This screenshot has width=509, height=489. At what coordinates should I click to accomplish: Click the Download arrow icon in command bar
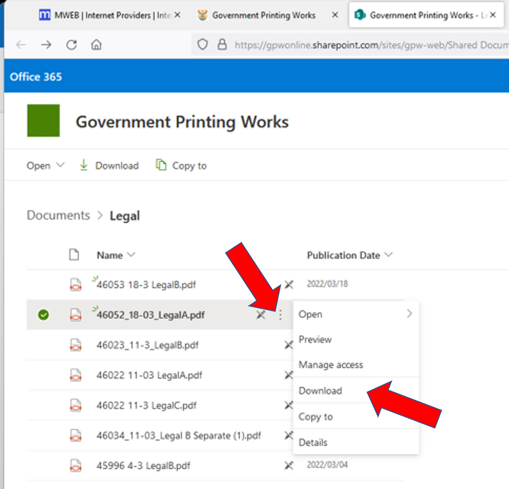pyautogui.click(x=84, y=165)
